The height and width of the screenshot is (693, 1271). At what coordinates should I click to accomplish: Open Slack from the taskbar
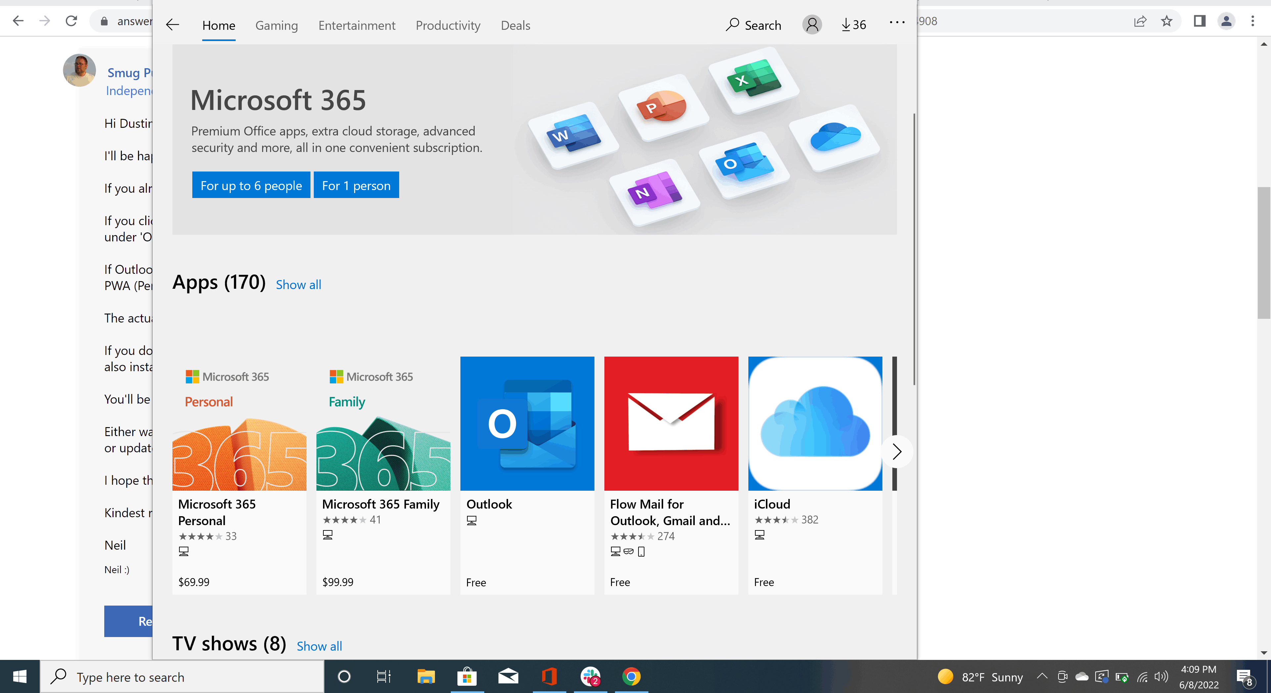click(590, 677)
